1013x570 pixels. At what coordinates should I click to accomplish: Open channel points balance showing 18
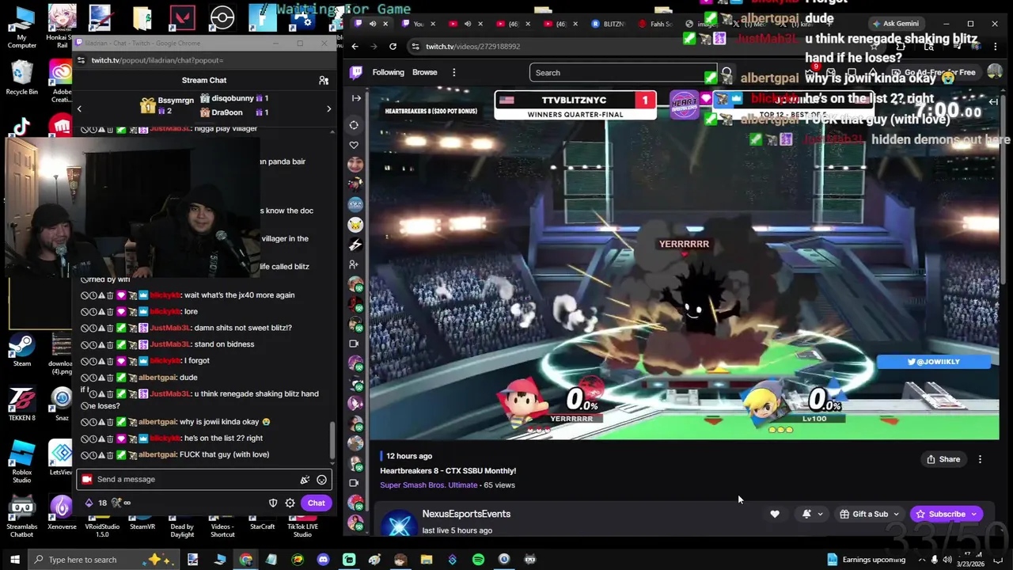click(96, 503)
